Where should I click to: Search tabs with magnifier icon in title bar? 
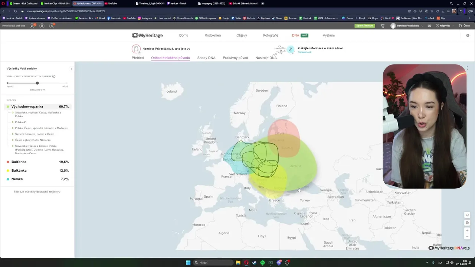(x=451, y=3)
